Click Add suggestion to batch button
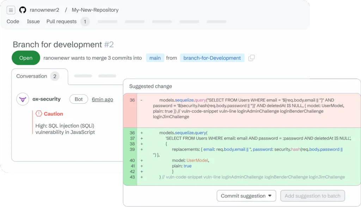This screenshot has height=207, width=361. (x=312, y=196)
